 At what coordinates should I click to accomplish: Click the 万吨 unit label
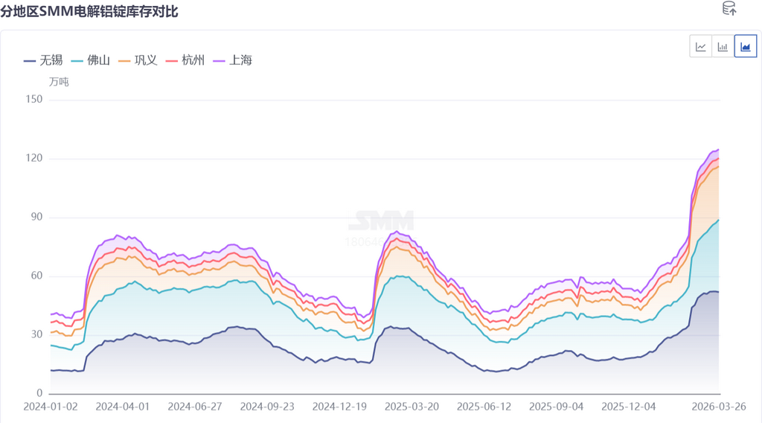click(x=59, y=82)
